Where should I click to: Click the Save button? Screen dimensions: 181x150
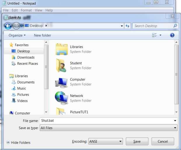point(137,141)
